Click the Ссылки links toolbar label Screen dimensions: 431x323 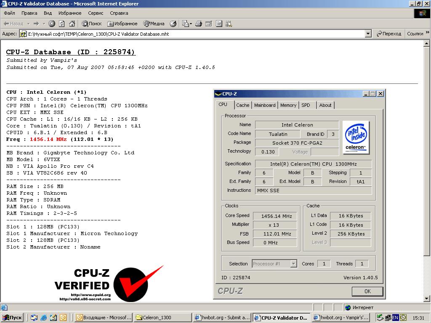pos(415,34)
